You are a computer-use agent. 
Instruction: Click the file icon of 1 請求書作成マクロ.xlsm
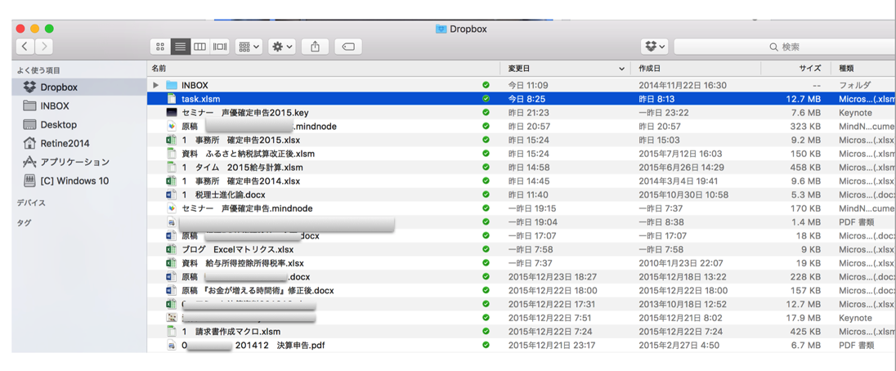pos(170,332)
